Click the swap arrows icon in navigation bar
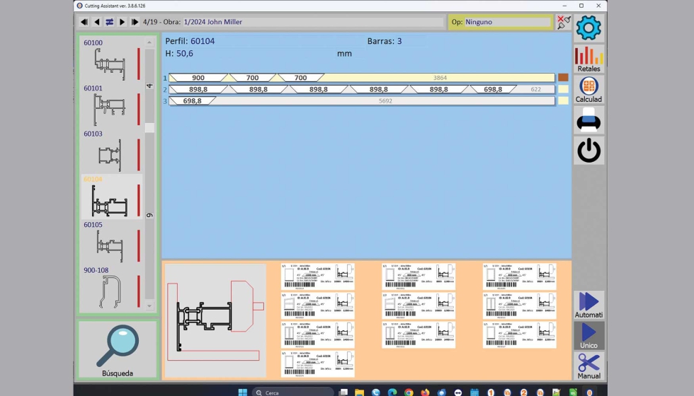694x396 pixels. click(x=110, y=22)
